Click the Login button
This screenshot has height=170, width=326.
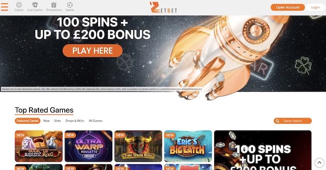315,7
